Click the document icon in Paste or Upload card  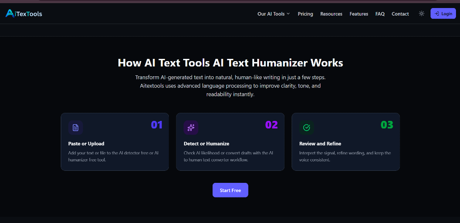(75, 128)
